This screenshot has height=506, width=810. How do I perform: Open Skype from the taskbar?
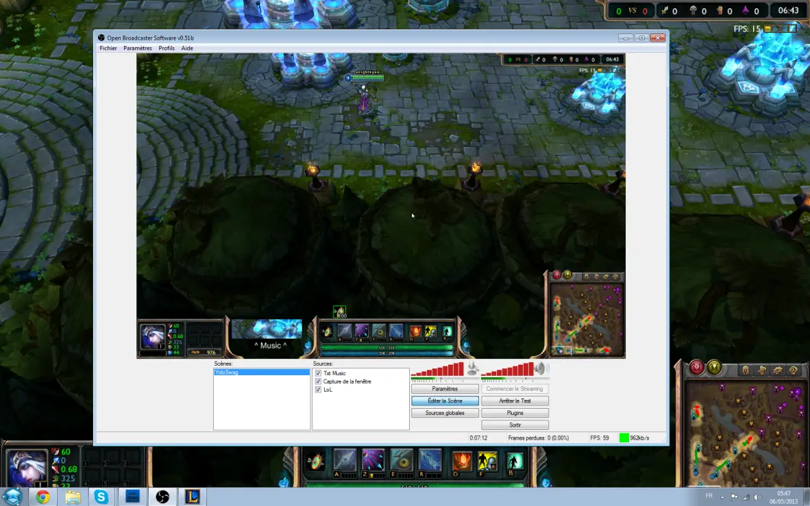pyautogui.click(x=102, y=496)
